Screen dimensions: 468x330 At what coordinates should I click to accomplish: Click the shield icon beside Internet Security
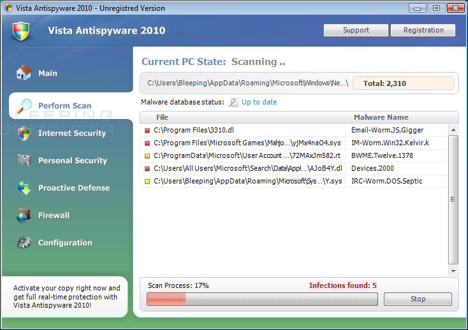point(24,133)
